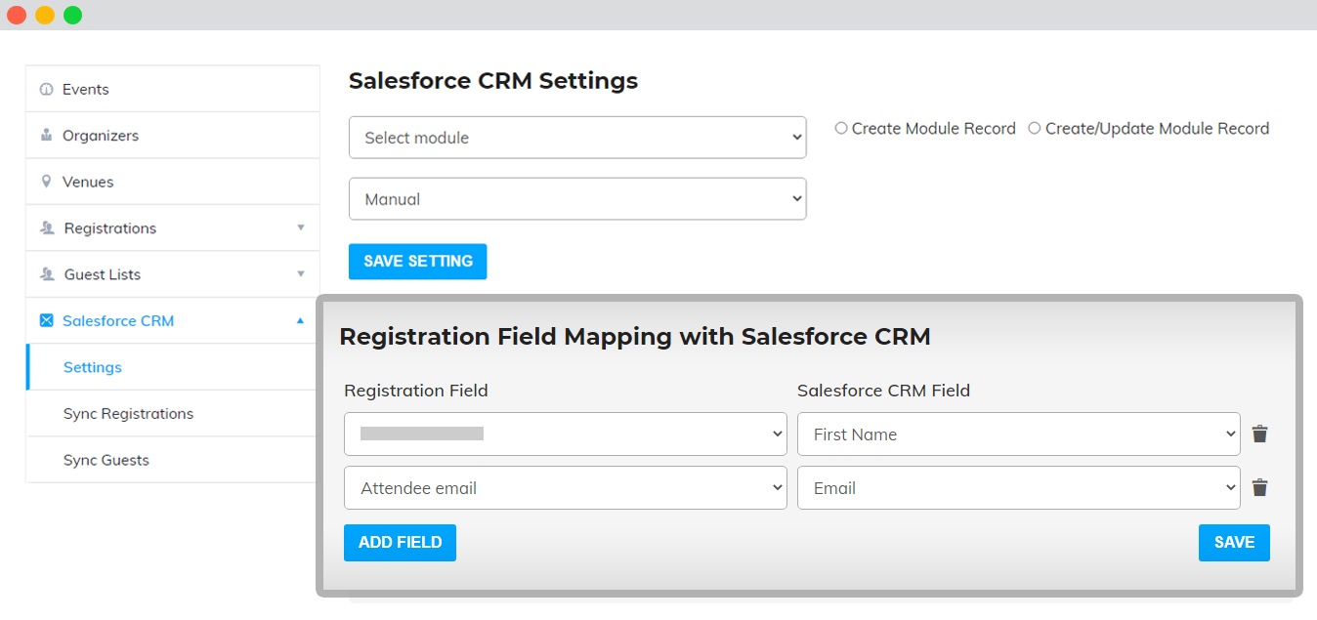1317x620 pixels.
Task: Click the Salesforce CRM Field column label
Action: pos(883,391)
